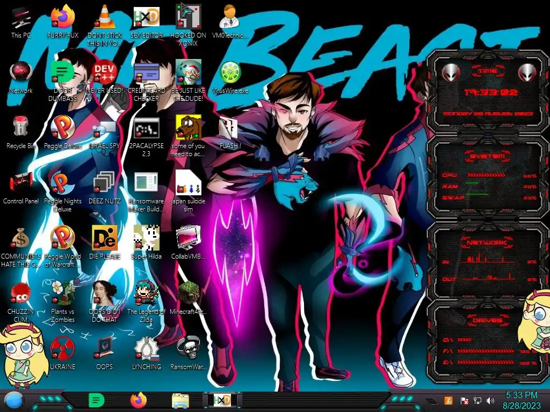This screenshot has width=550, height=412.
Task: Open File Explorer from the taskbar
Action: pyautogui.click(x=180, y=401)
